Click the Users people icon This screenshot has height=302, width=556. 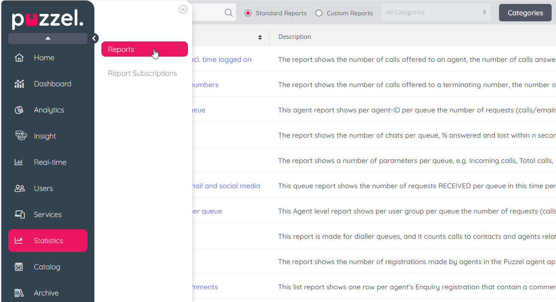[20, 188]
